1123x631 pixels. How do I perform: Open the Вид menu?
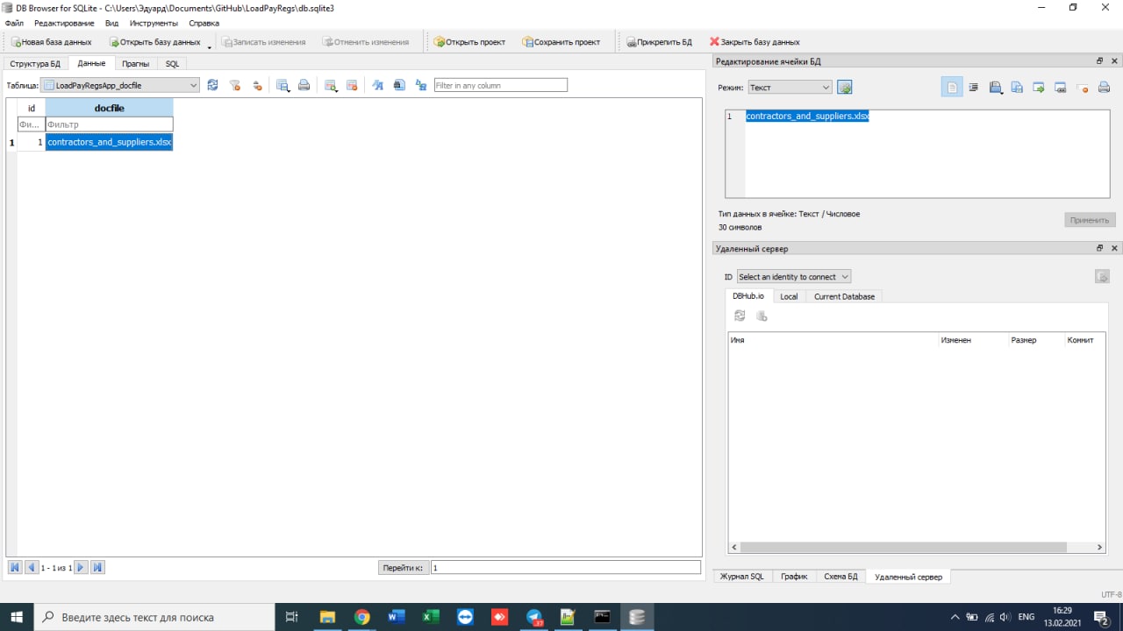pyautogui.click(x=111, y=23)
